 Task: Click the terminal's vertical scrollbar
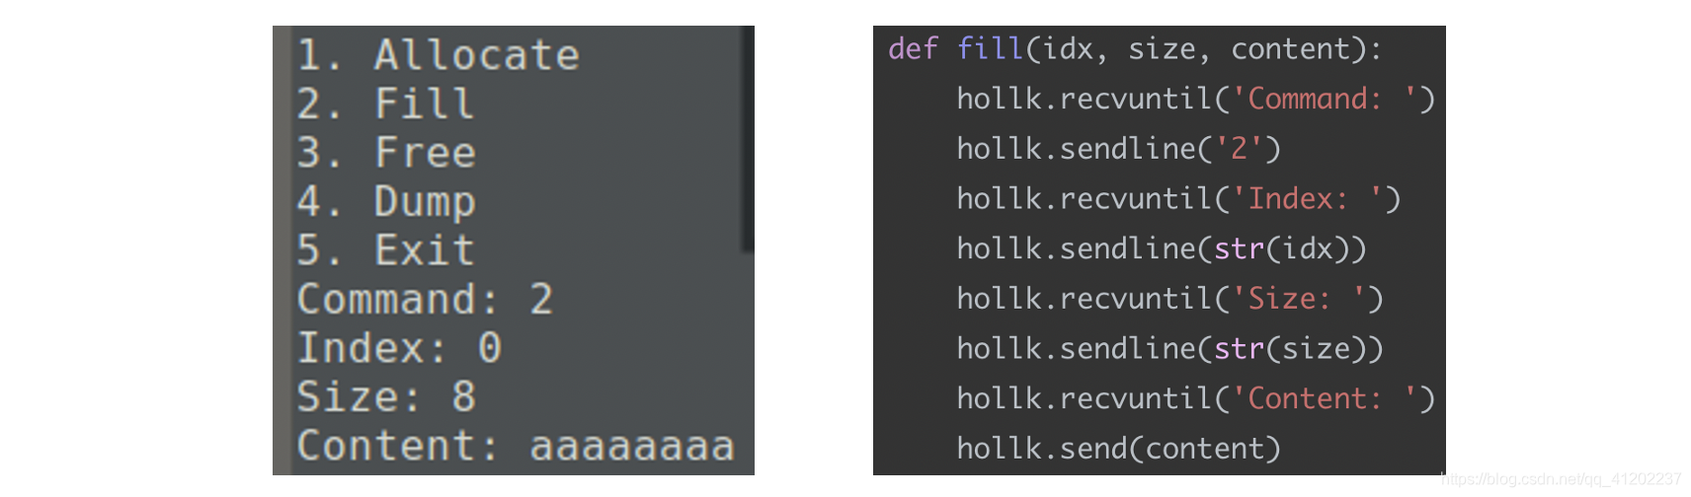pyautogui.click(x=748, y=138)
